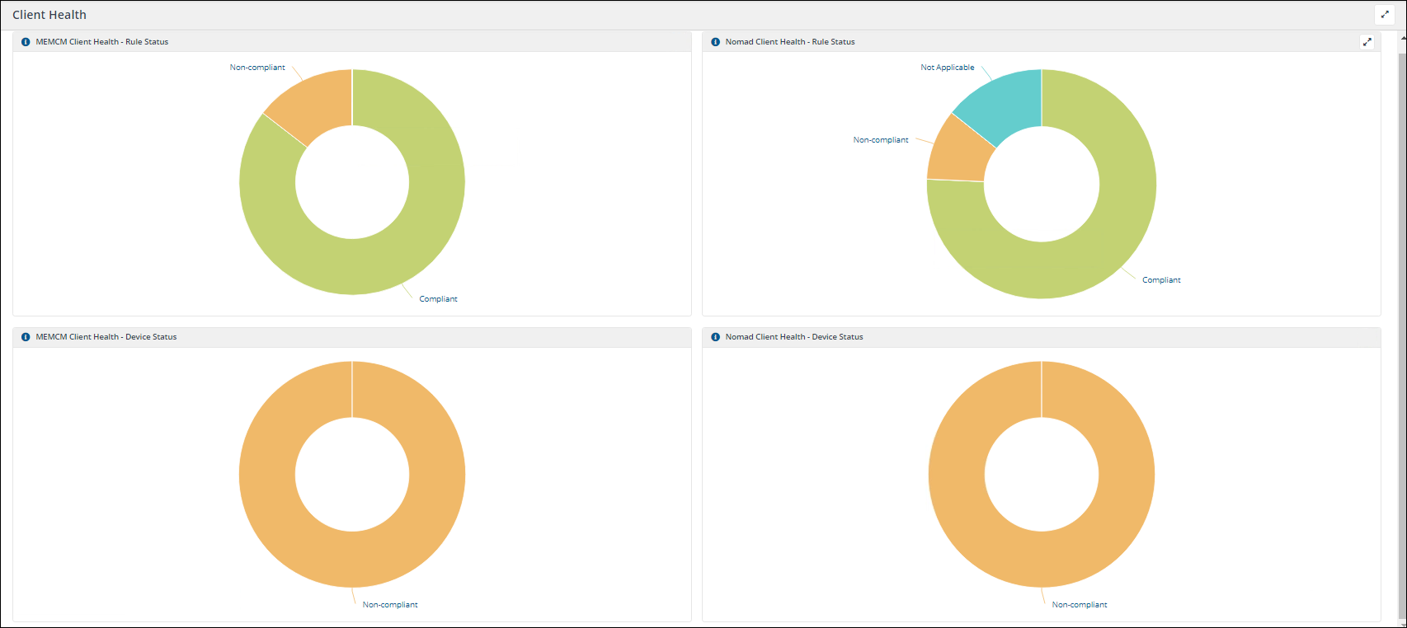The height and width of the screenshot is (628, 1407).
Task: Expand the Client Health dashboard to full screen
Action: click(1385, 15)
